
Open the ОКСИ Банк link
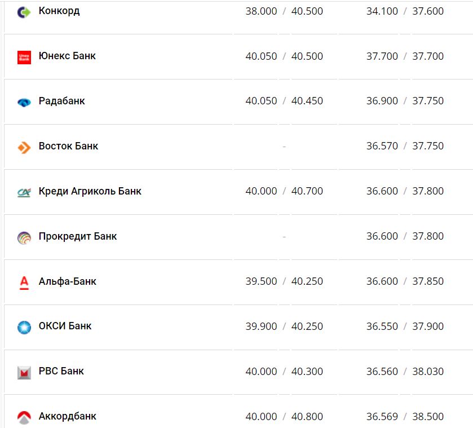(65, 326)
